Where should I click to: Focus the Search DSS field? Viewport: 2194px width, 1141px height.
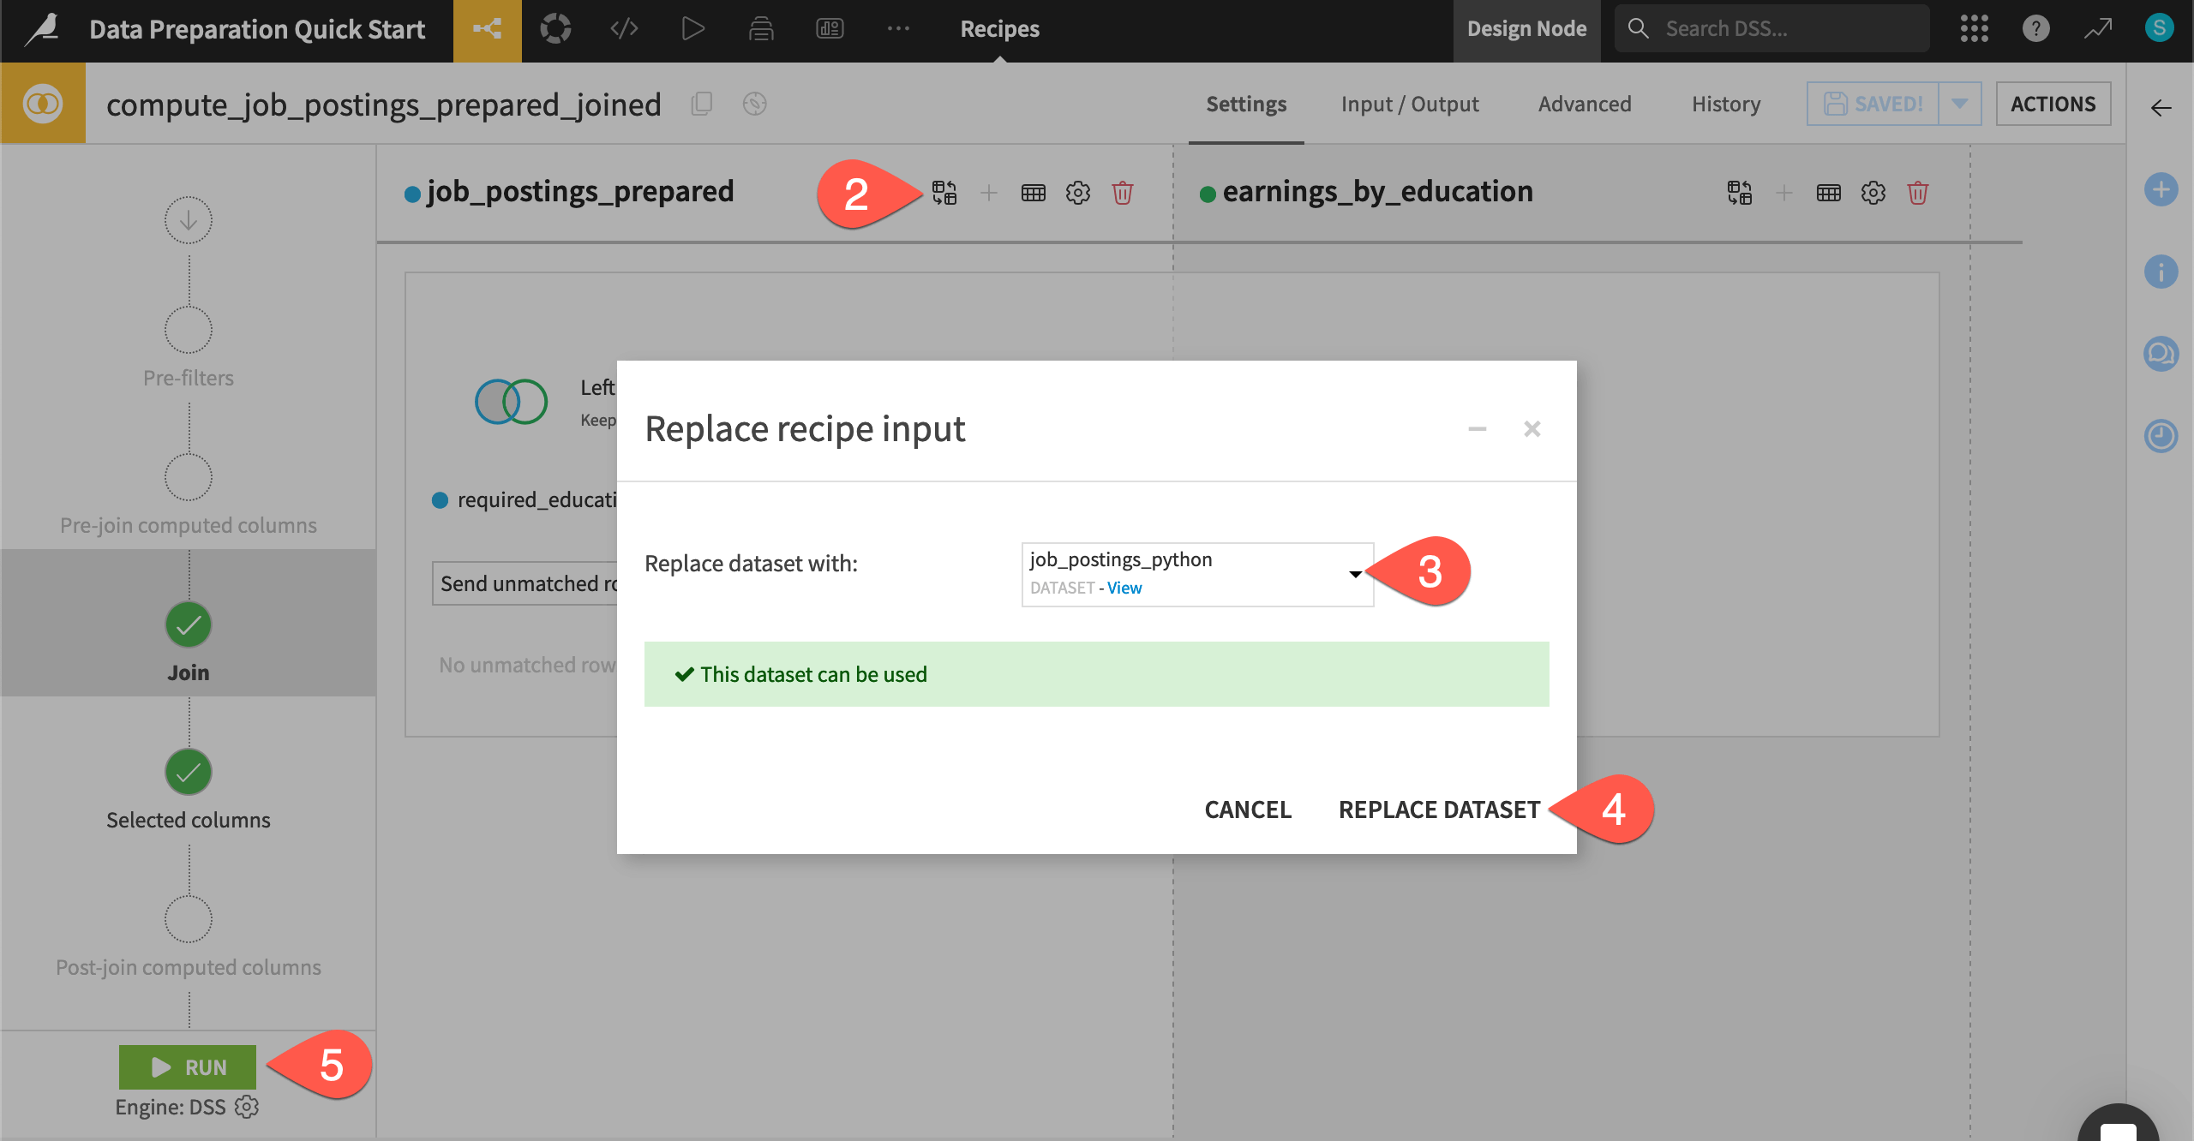click(1772, 28)
